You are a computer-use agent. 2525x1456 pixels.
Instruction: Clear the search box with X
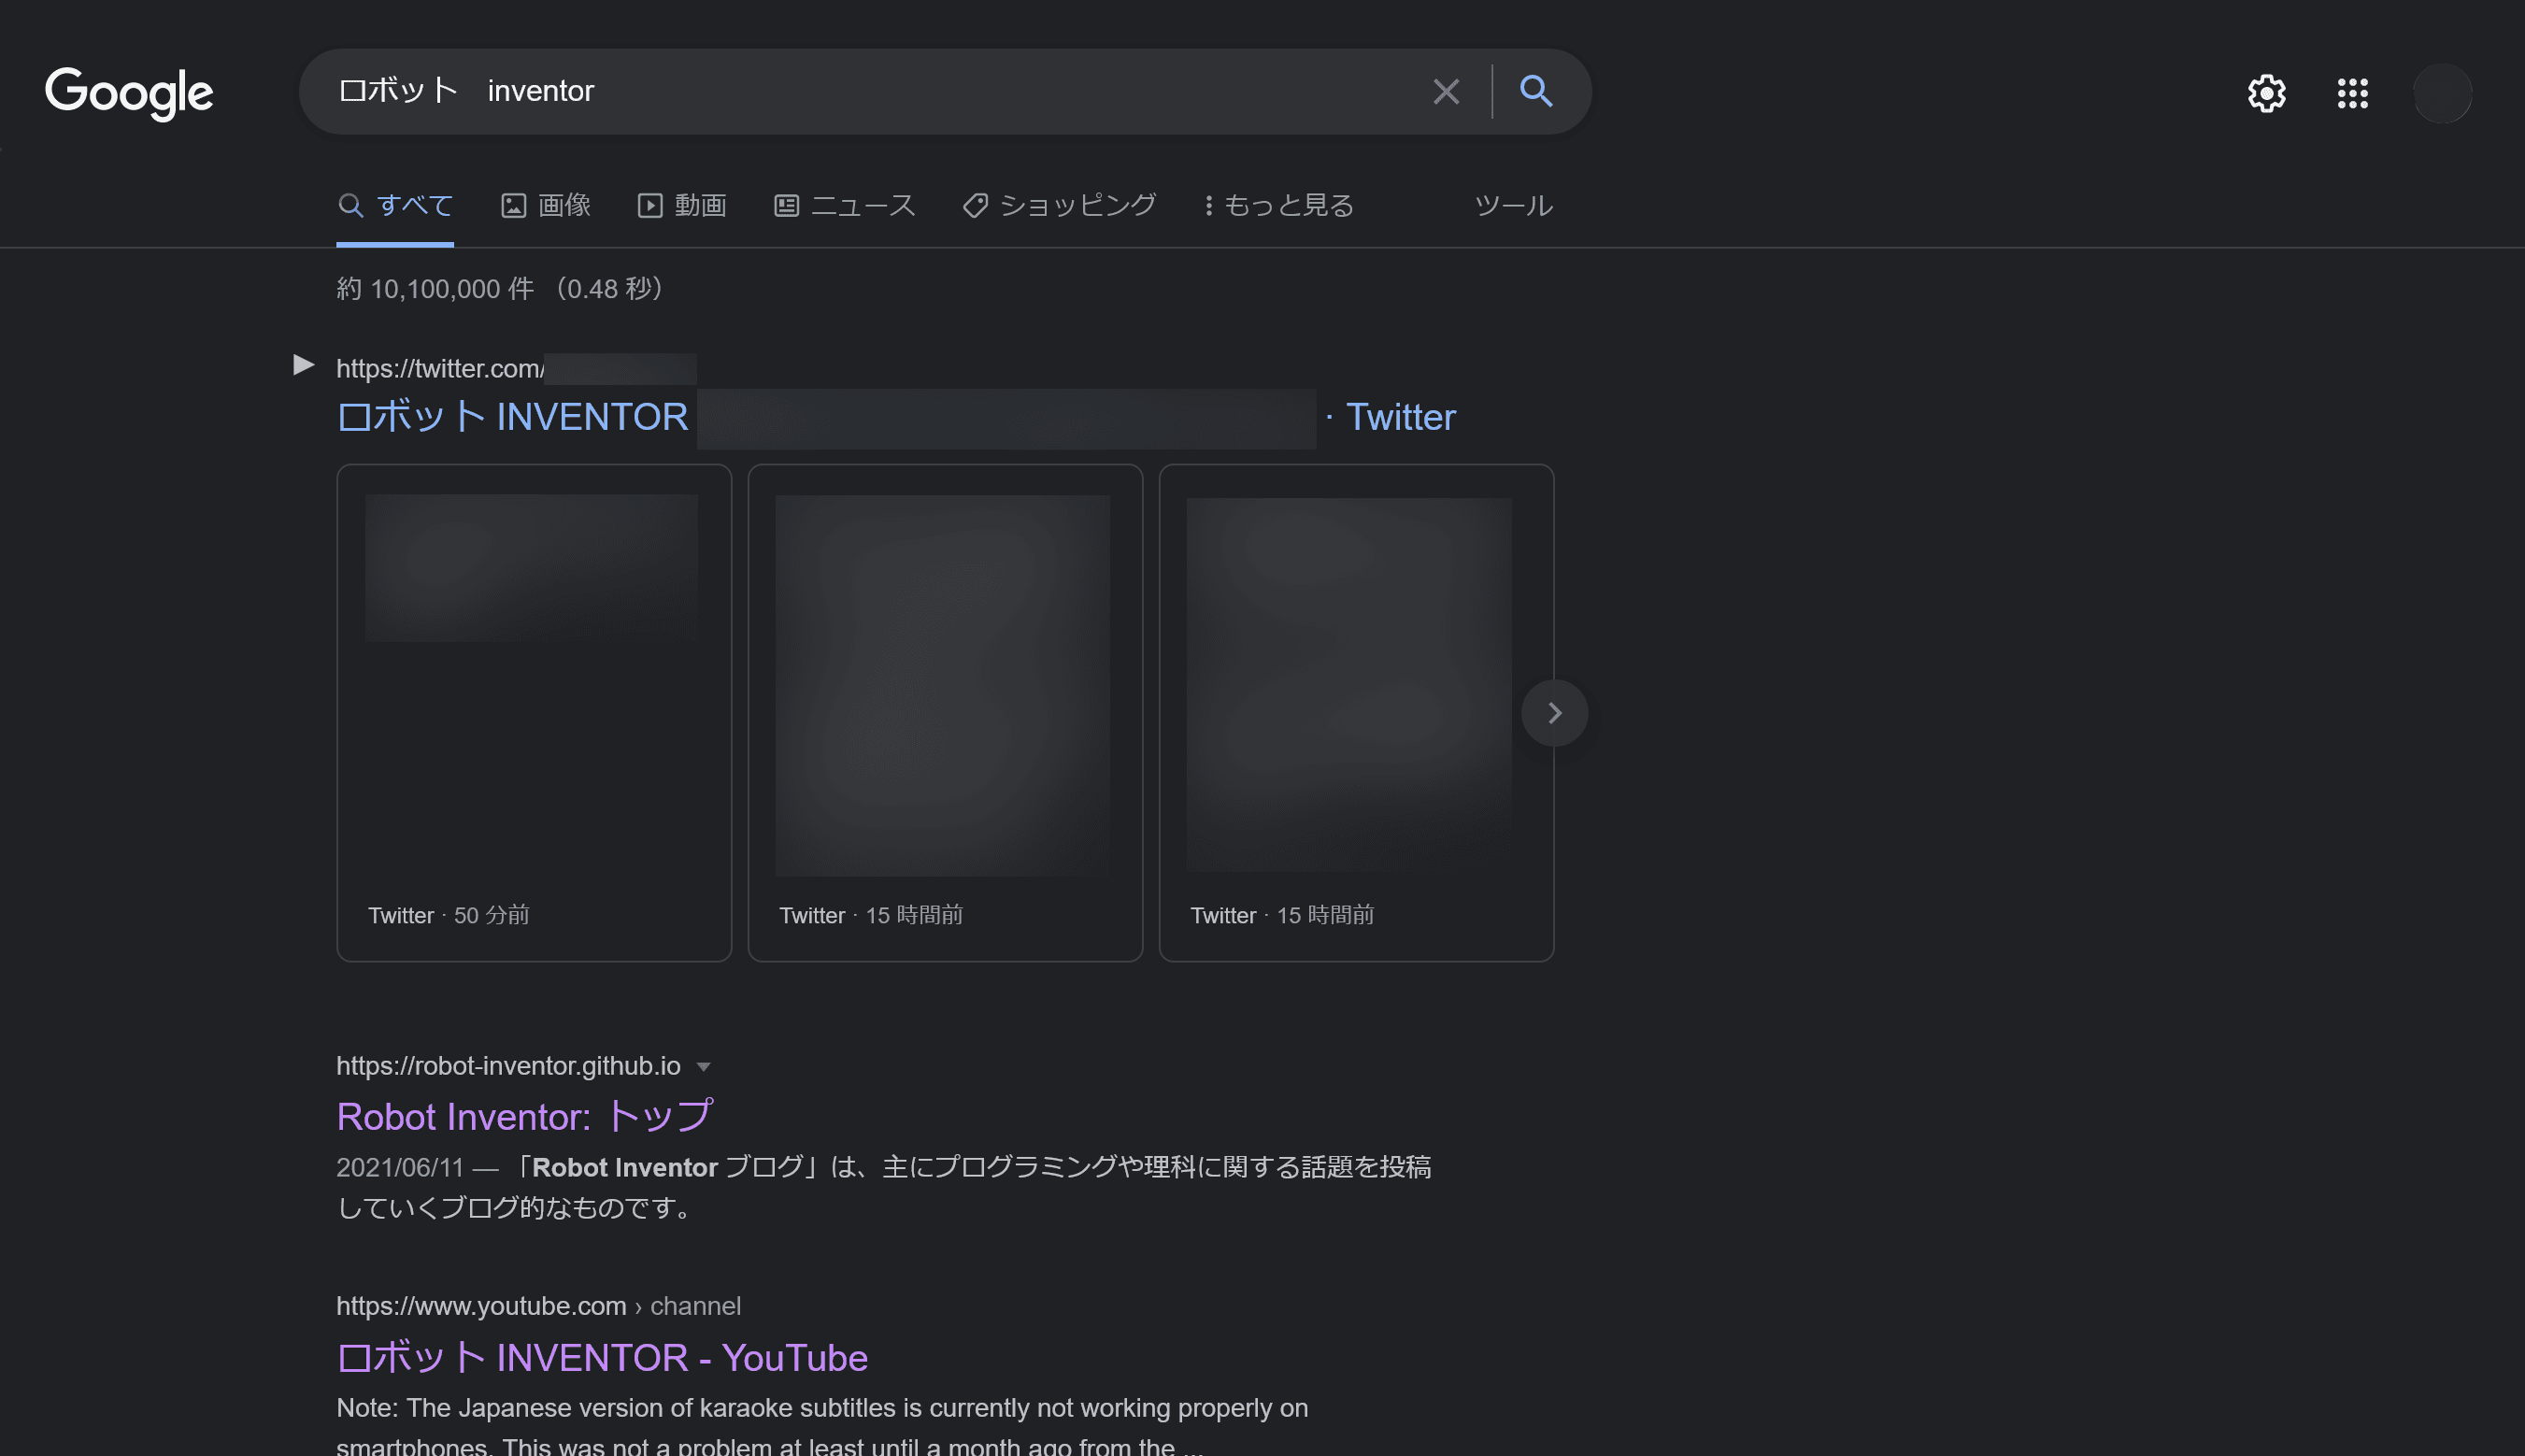pos(1446,92)
